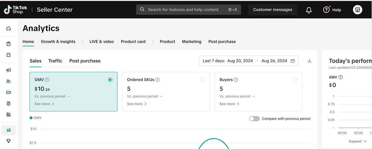Click the shop profile avatar icon

[x=357, y=10]
